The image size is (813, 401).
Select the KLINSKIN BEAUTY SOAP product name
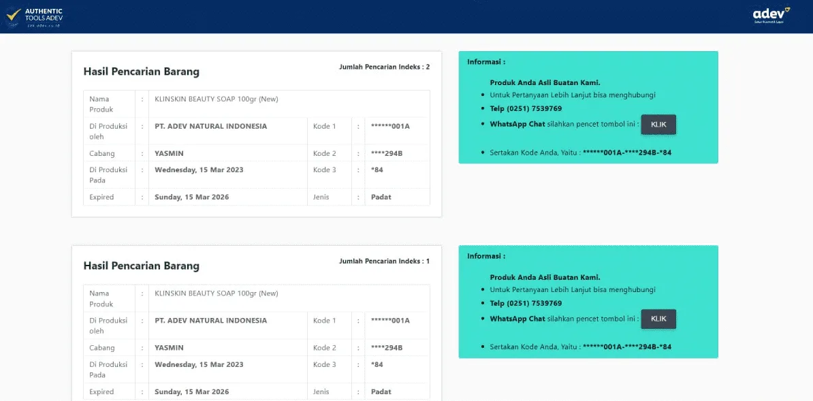tap(215, 98)
